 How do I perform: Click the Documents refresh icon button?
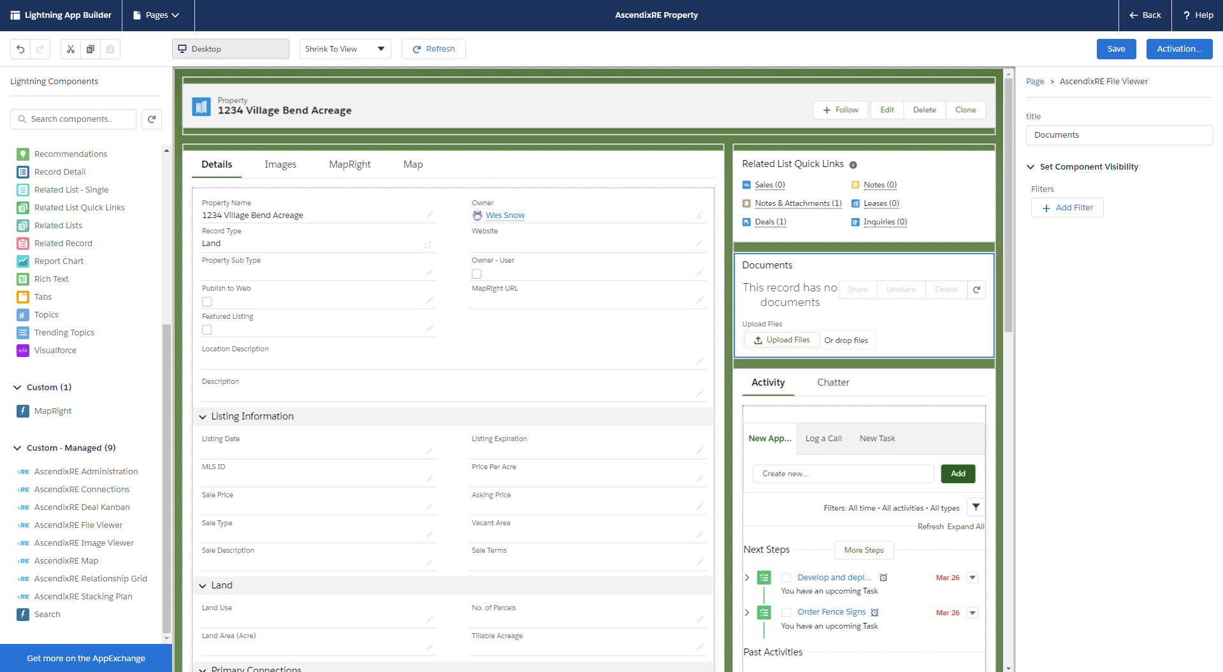click(x=976, y=289)
